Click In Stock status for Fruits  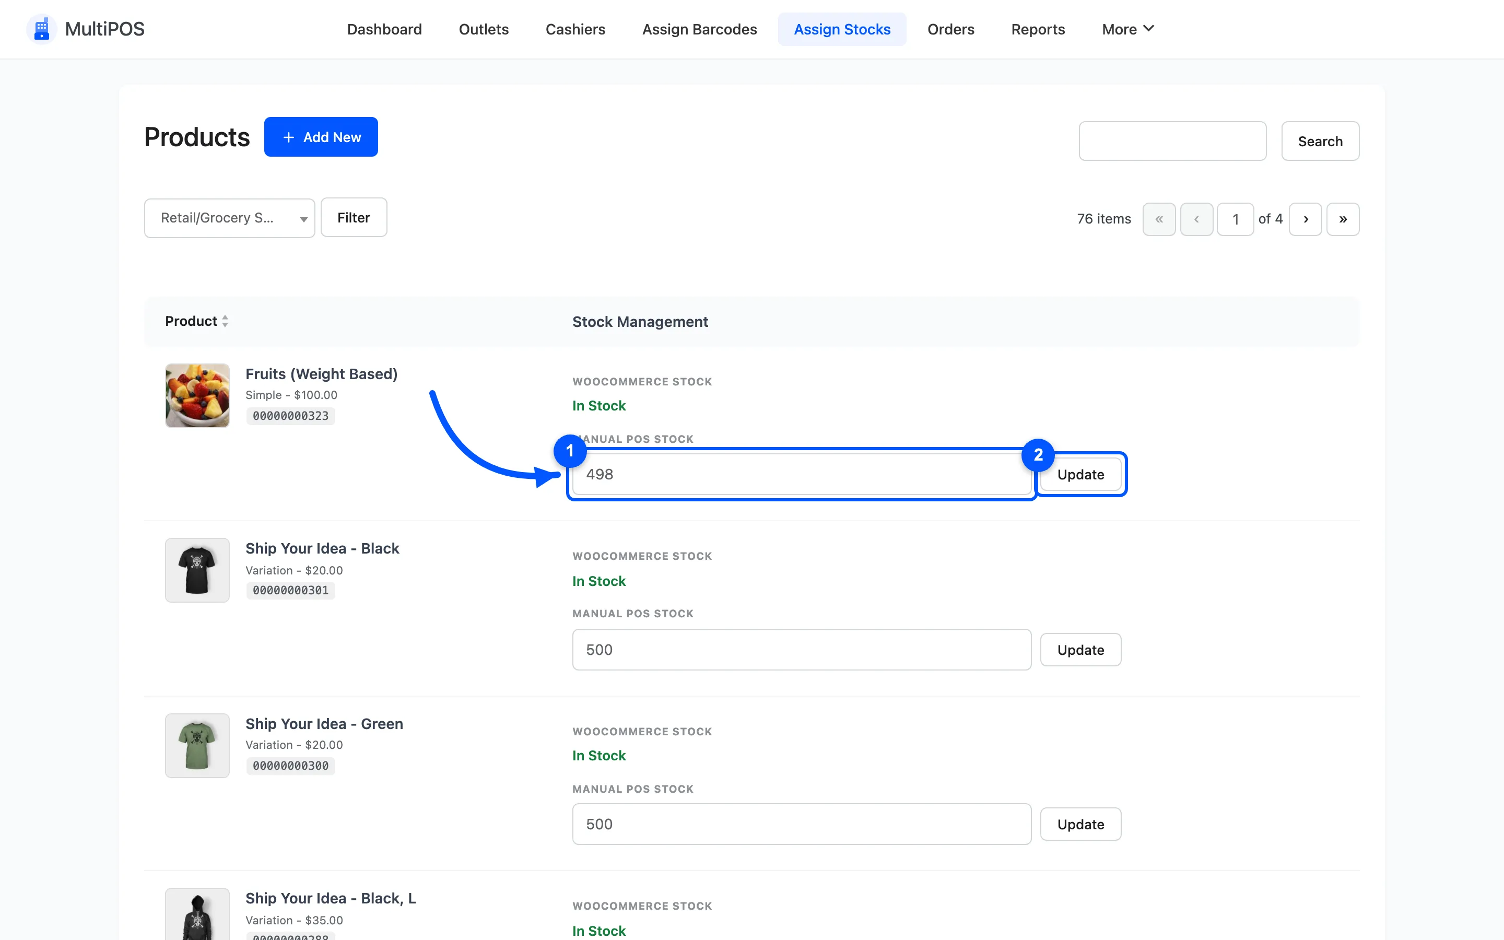(x=598, y=406)
